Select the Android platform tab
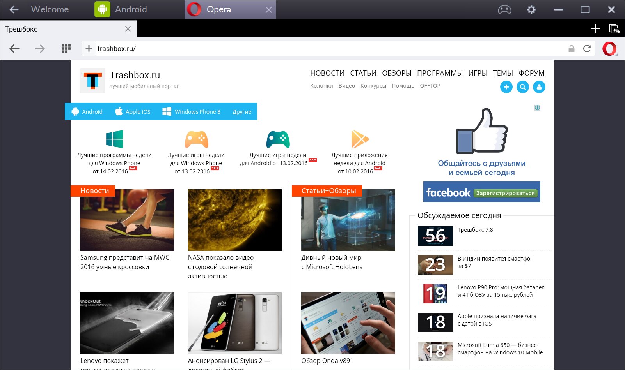Image resolution: width=625 pixels, height=370 pixels. 87,111
